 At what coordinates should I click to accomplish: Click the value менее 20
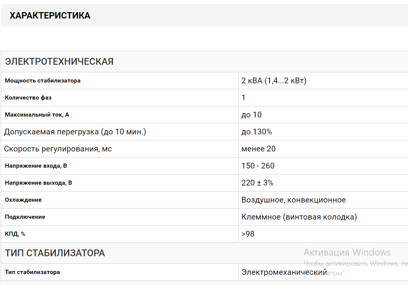pyautogui.click(x=258, y=149)
